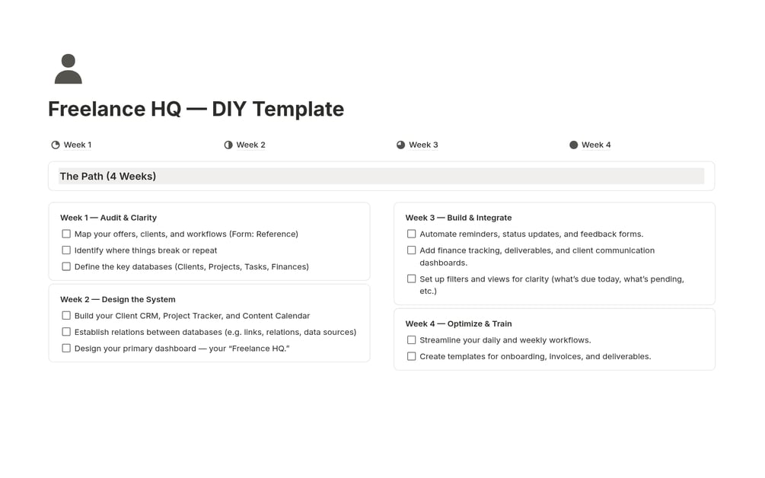
Task: Check 'Define the key databases' item
Action: 66,266
